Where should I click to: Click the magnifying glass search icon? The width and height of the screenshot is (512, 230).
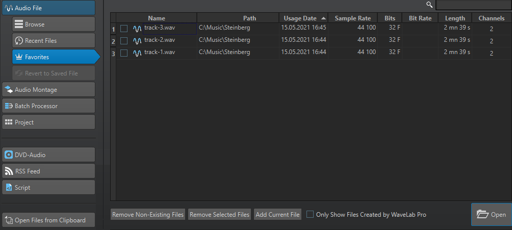coord(429,5)
